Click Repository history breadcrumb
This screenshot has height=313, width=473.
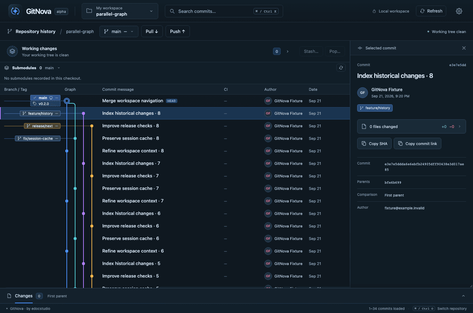point(35,31)
